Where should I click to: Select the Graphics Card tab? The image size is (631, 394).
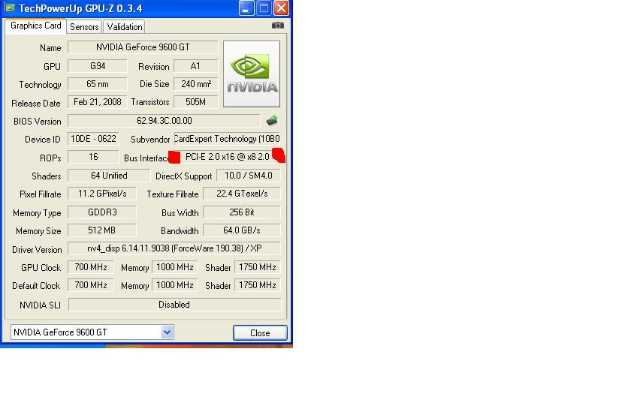coord(36,26)
